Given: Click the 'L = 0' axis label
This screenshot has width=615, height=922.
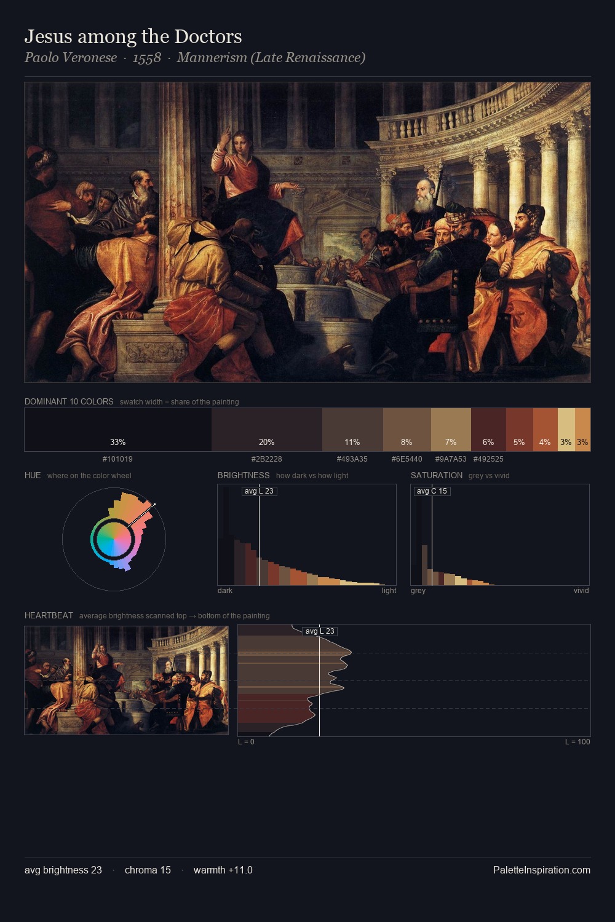Looking at the screenshot, I should 246,742.
